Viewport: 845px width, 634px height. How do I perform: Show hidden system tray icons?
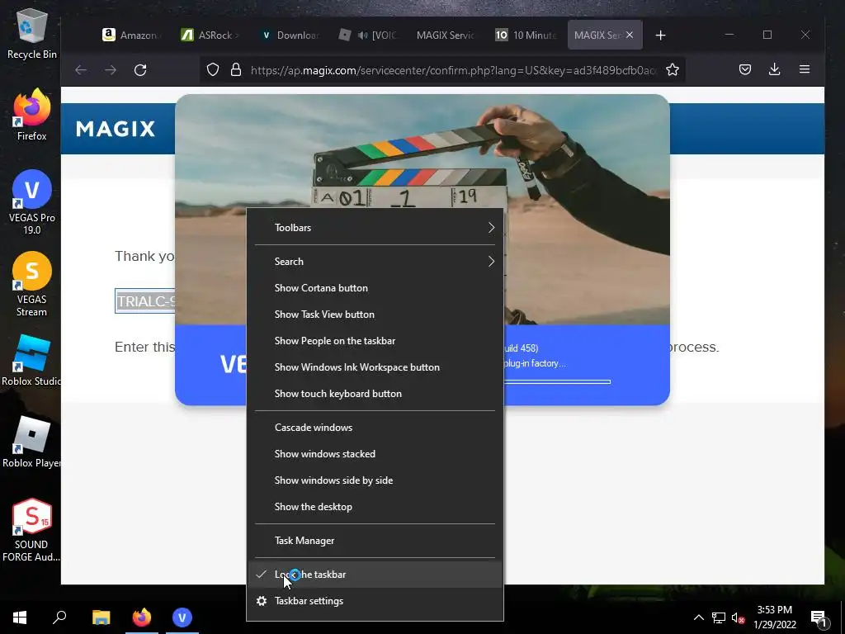point(698,617)
